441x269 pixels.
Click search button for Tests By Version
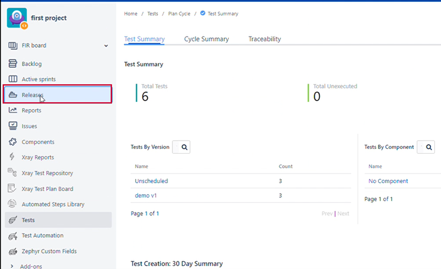(185, 147)
